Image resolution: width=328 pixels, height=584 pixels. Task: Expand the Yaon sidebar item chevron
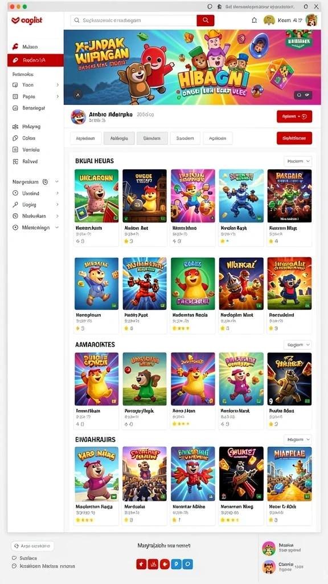click(x=58, y=85)
